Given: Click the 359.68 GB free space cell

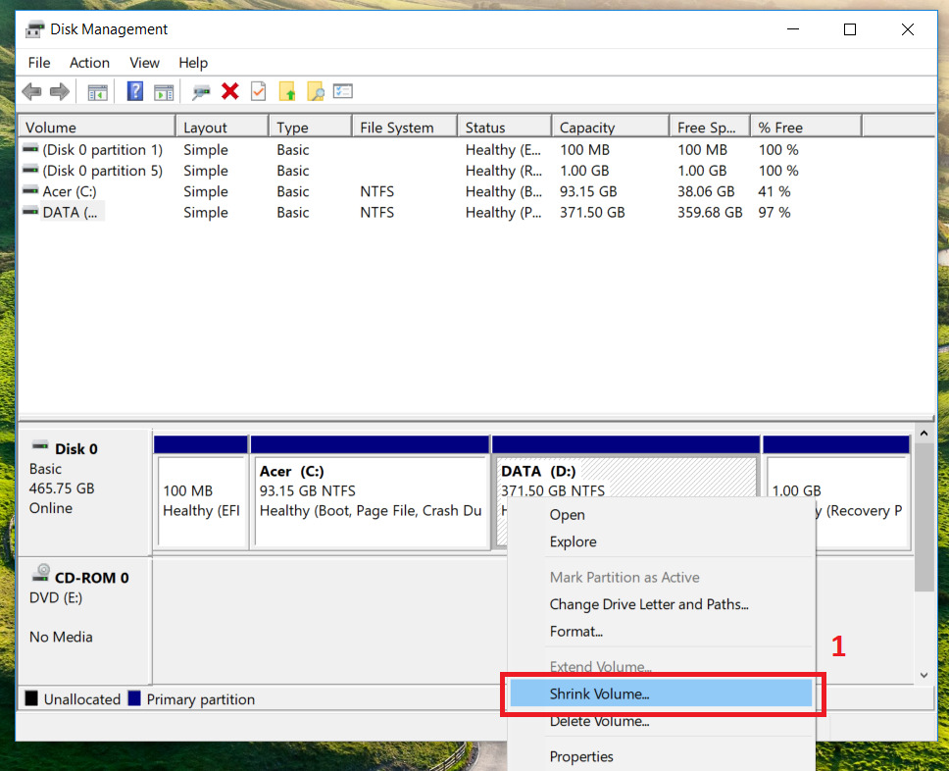Looking at the screenshot, I should click(x=710, y=213).
